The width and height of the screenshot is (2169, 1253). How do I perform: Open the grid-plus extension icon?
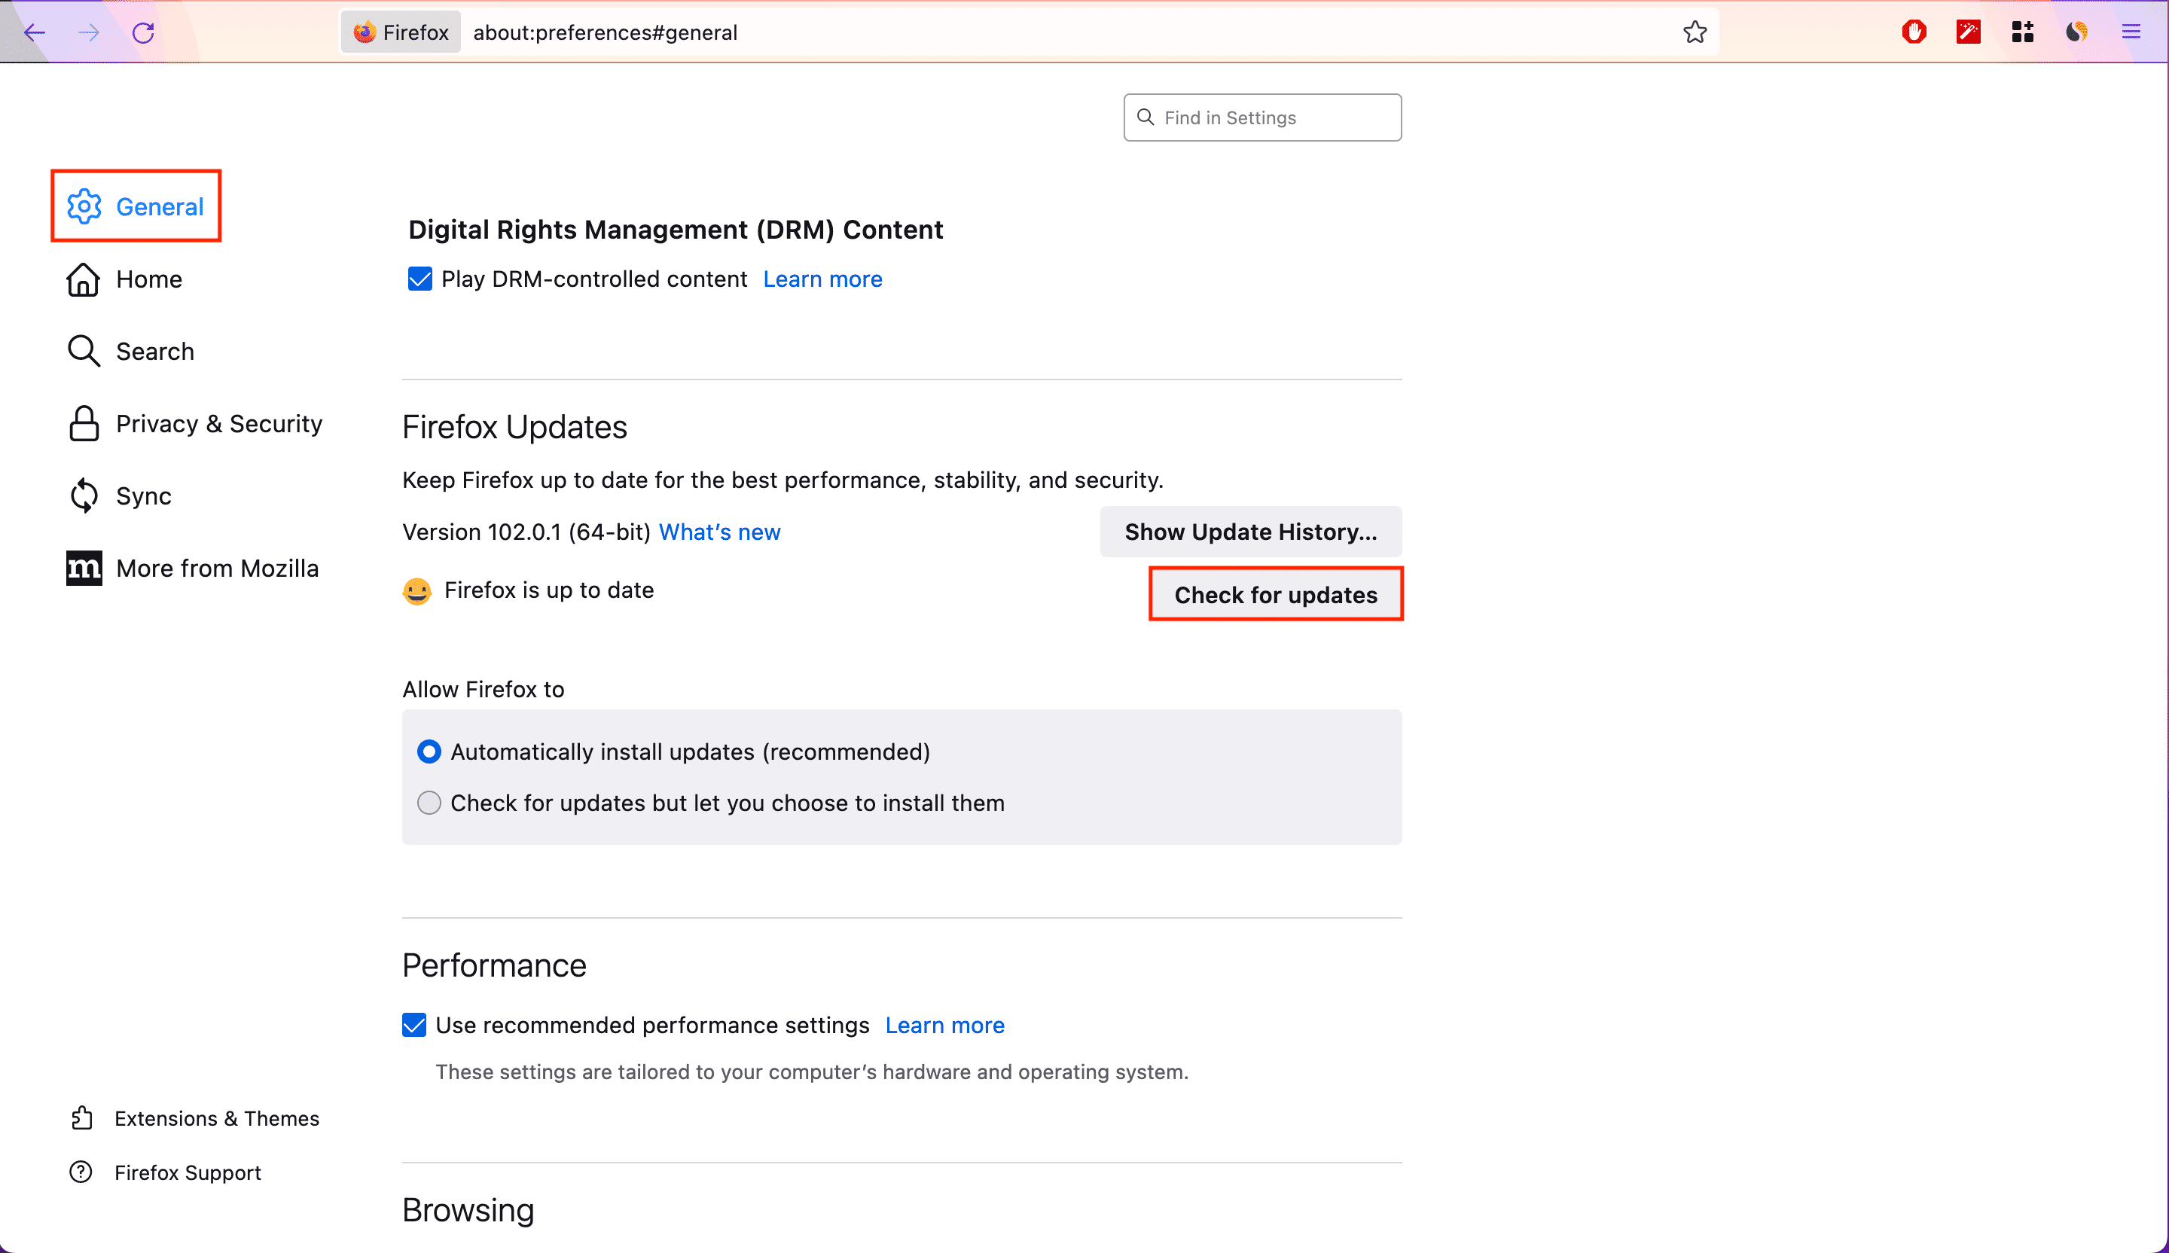coord(2023,32)
